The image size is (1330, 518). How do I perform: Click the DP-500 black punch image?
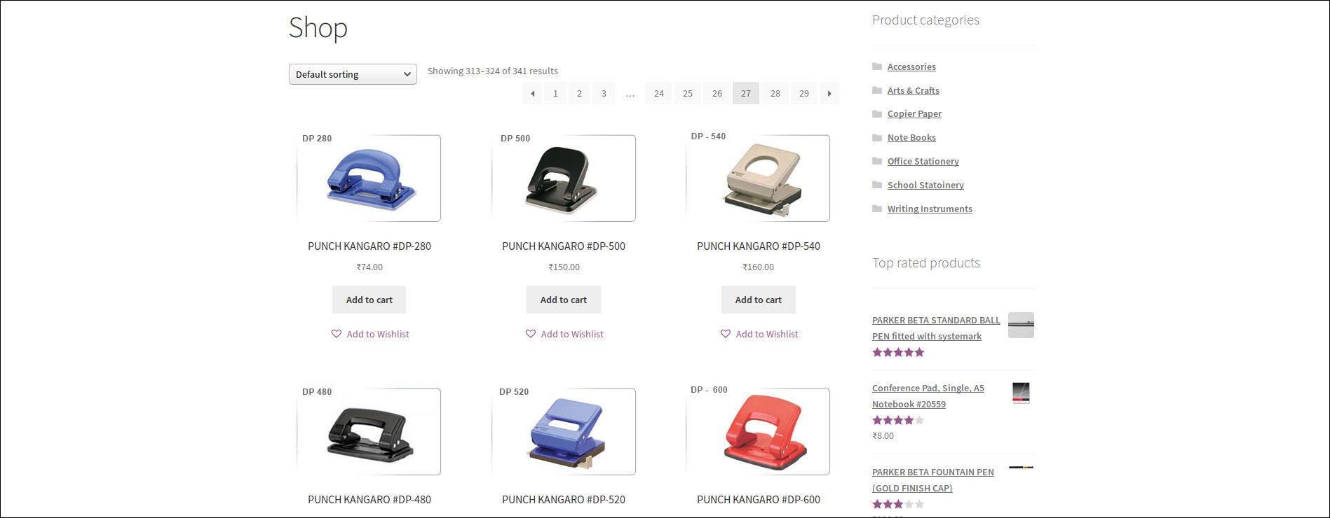564,178
